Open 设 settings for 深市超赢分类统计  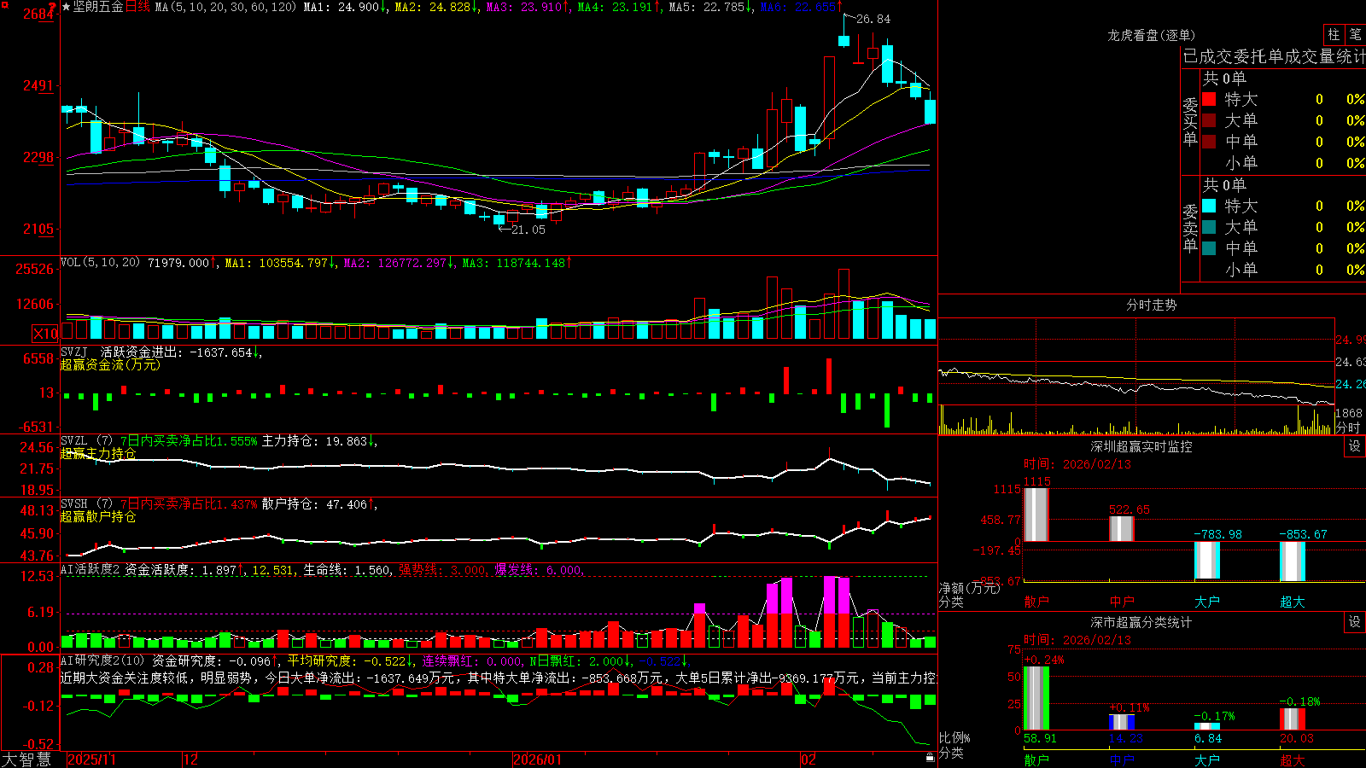(1355, 622)
